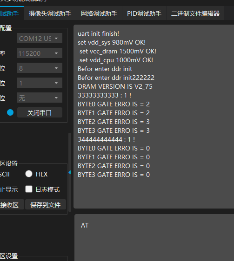Collapse side panel with blue arrow
234x261 pixels.
[x=70, y=172]
